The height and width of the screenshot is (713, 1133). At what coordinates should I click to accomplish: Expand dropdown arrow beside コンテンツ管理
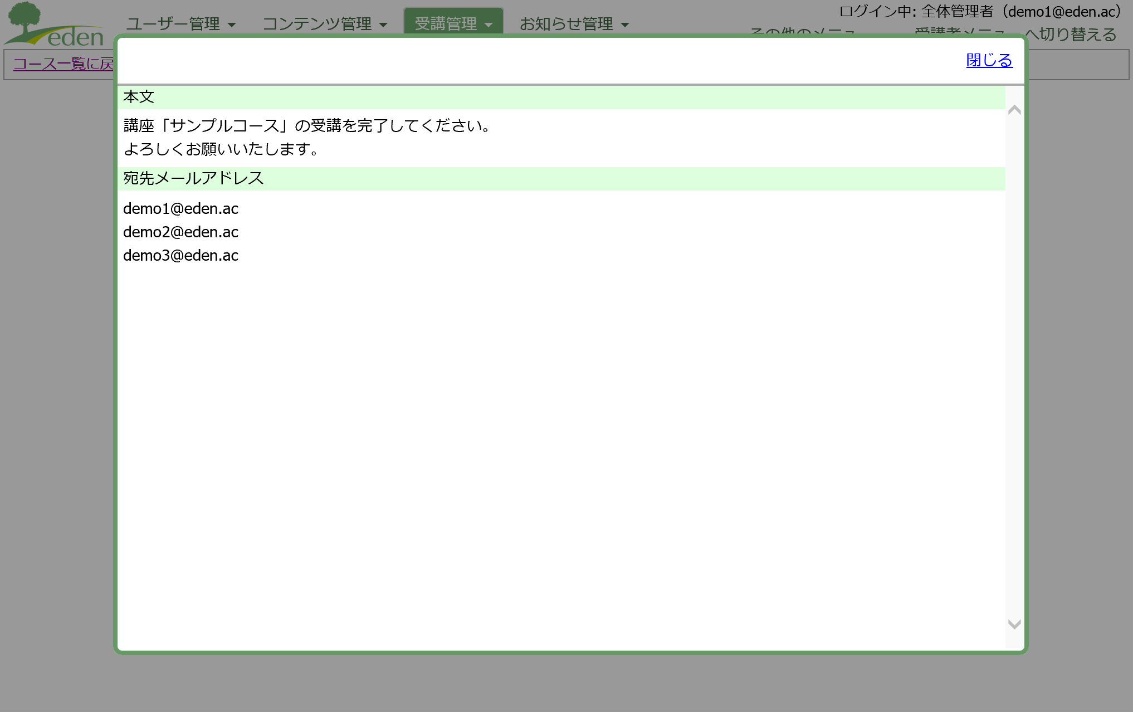pos(383,25)
